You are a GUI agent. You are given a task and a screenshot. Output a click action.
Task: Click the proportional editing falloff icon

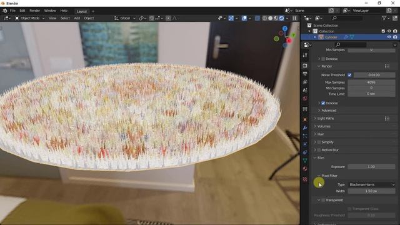click(x=174, y=18)
